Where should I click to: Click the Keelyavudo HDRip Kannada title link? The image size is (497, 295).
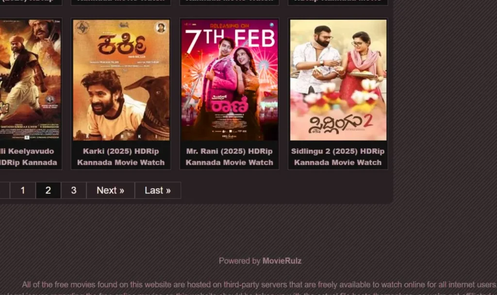29,157
